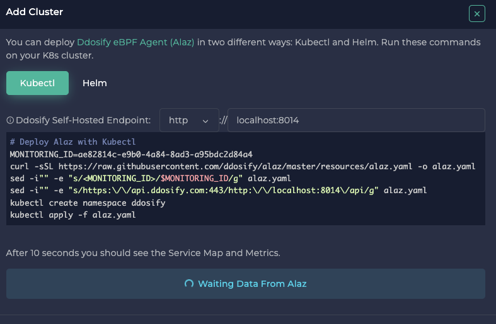Click the loading spinner icon

(188, 284)
